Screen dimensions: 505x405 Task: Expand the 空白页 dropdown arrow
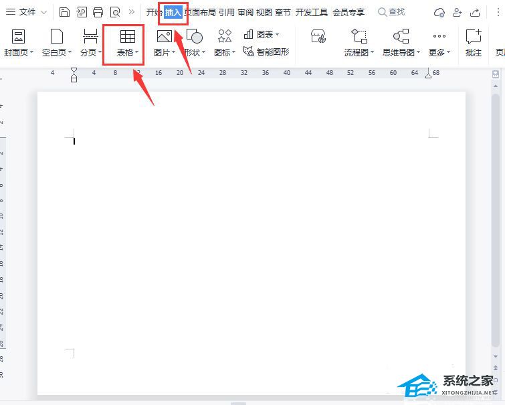pos(70,52)
